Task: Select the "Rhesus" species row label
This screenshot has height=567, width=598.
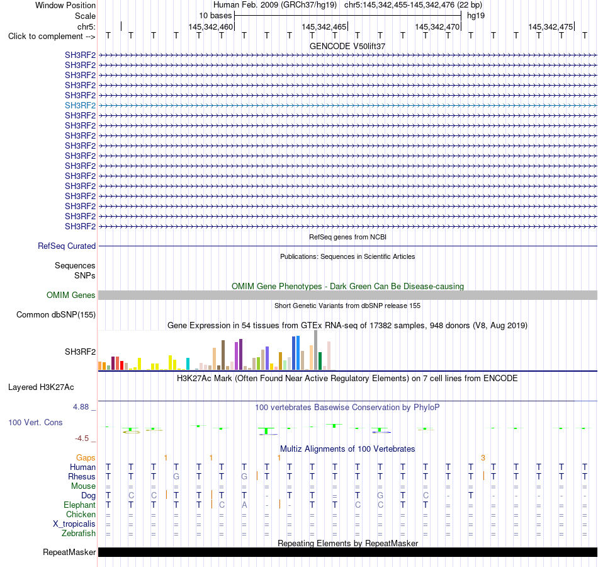Action: 82,476
